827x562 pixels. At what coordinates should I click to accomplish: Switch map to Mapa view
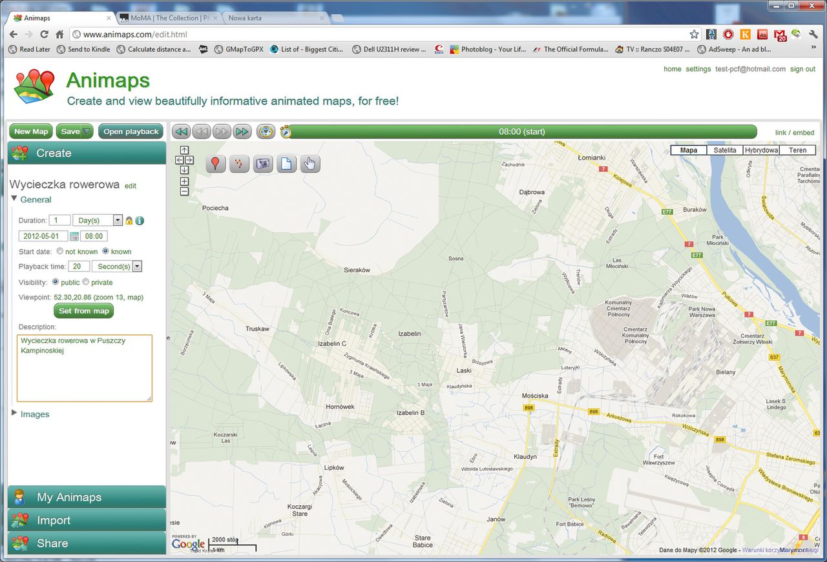(689, 150)
